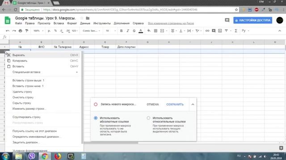Open the fill color picker
Image resolution: width=286 pixels, height=160 pixels.
149,31
